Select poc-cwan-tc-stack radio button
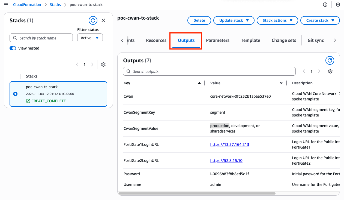 (x=15, y=94)
